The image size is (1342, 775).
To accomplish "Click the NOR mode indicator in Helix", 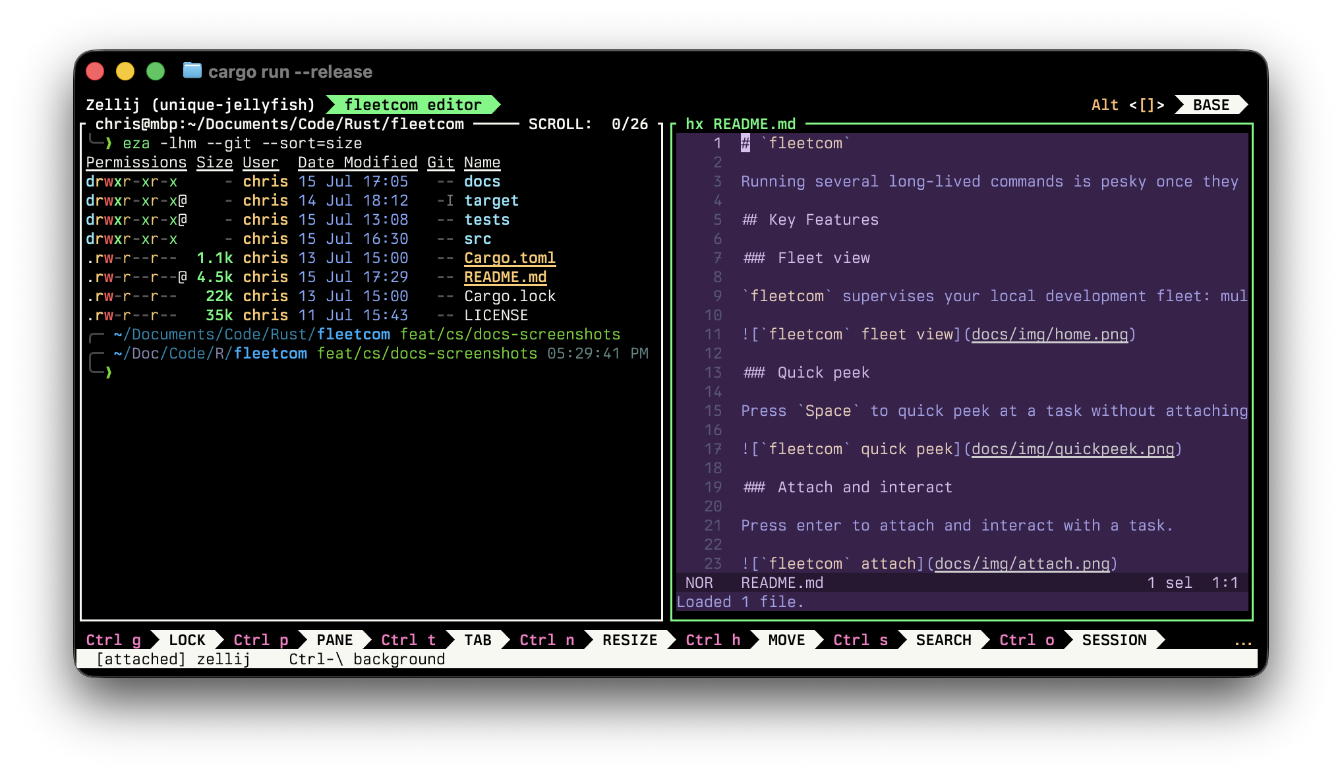I will click(x=699, y=583).
